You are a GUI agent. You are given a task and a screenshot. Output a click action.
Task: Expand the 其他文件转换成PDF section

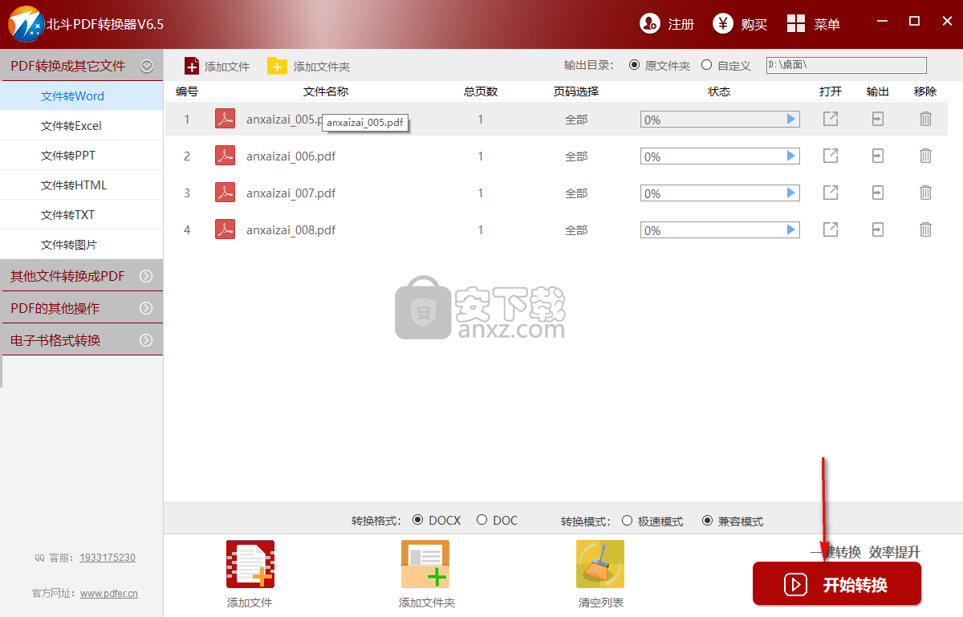click(146, 276)
